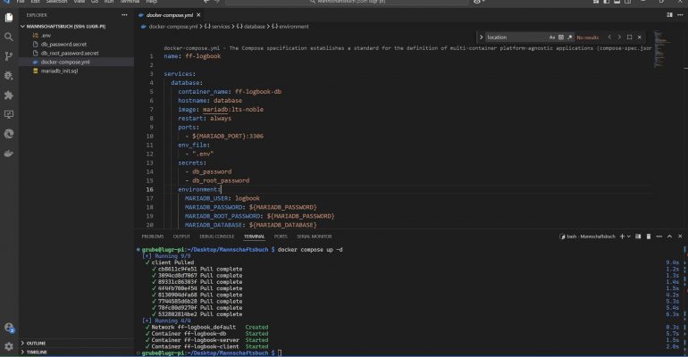The image size is (688, 357).
Task: Create a new terminal with plus icon
Action: 622,237
